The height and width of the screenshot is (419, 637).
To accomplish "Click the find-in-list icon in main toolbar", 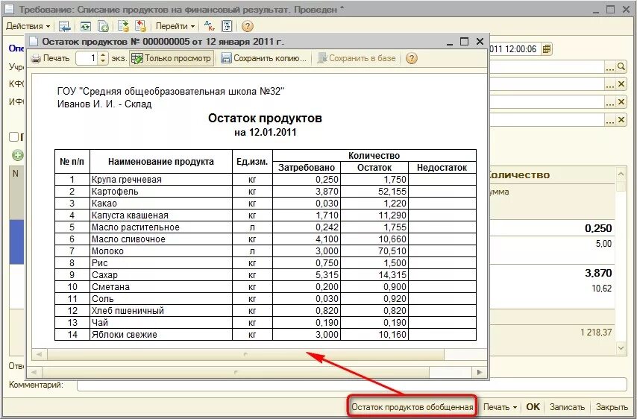I will (65, 26).
